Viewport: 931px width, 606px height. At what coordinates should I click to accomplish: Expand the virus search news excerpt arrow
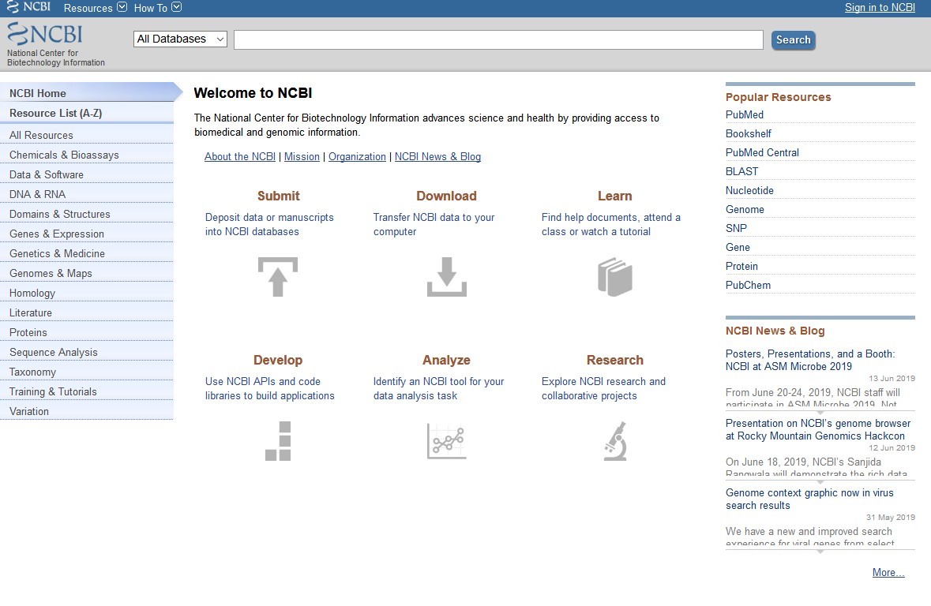click(x=820, y=552)
